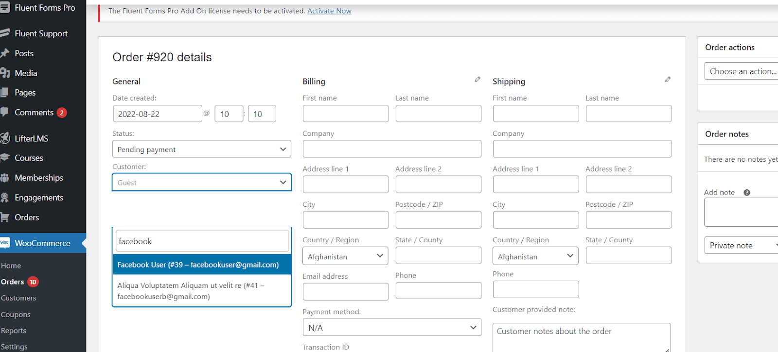This screenshot has width=778, height=352.
Task: Click the LifterLMS rocket icon
Action: pyautogui.click(x=5, y=138)
